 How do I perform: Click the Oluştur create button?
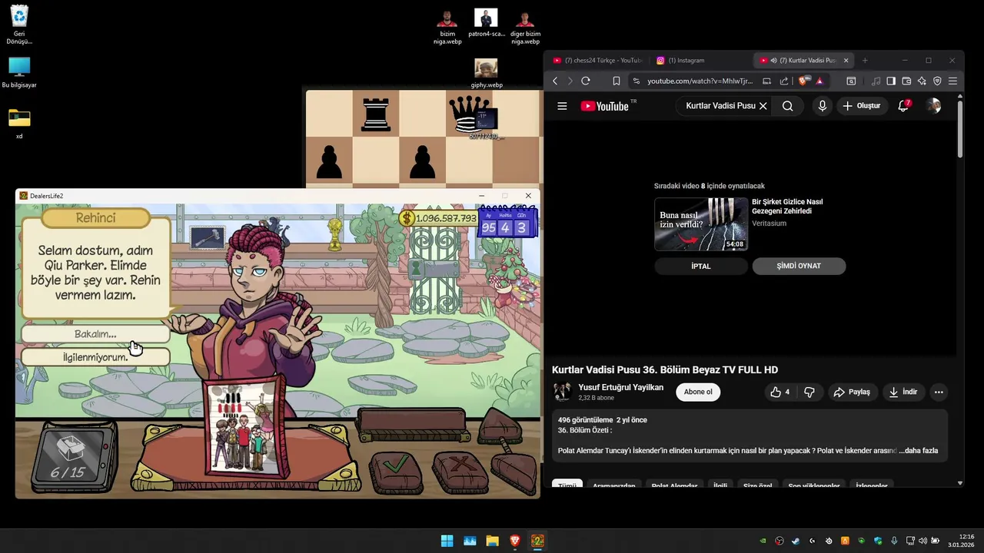861,106
